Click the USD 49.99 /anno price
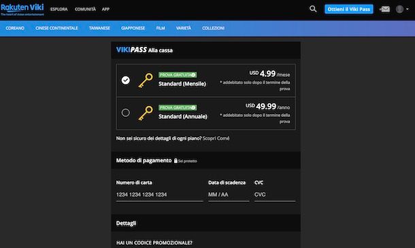The height and width of the screenshot is (248, 415). click(267, 106)
